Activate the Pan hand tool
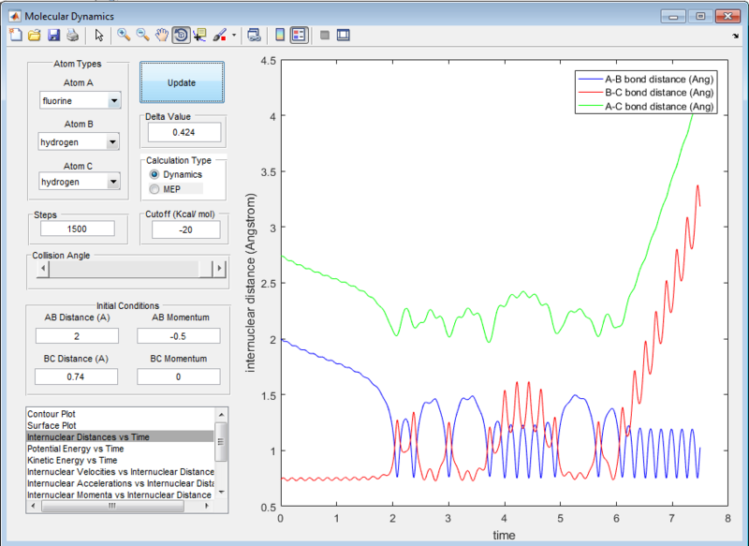The image size is (749, 546). tap(162, 36)
